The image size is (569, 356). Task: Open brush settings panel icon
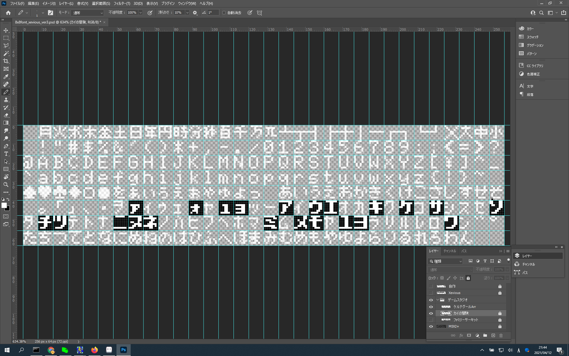pos(50,12)
